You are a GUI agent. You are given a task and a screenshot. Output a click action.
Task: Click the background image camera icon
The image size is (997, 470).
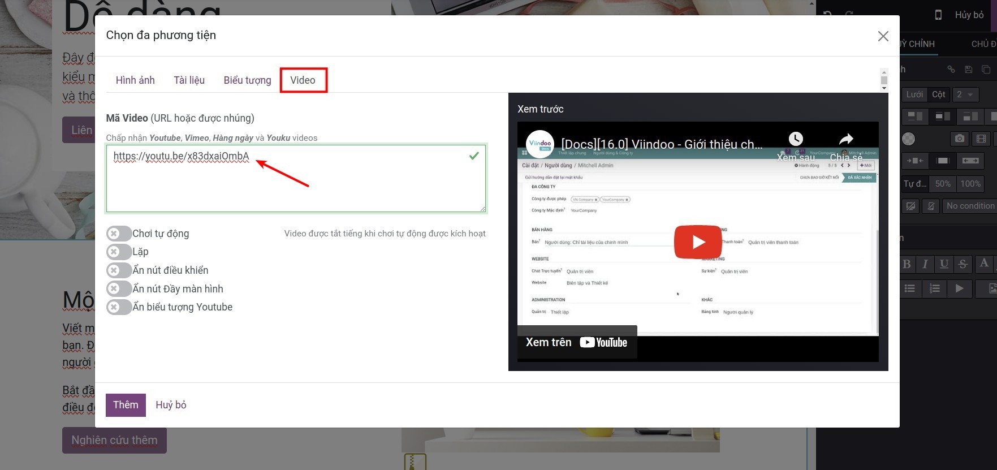(x=960, y=139)
